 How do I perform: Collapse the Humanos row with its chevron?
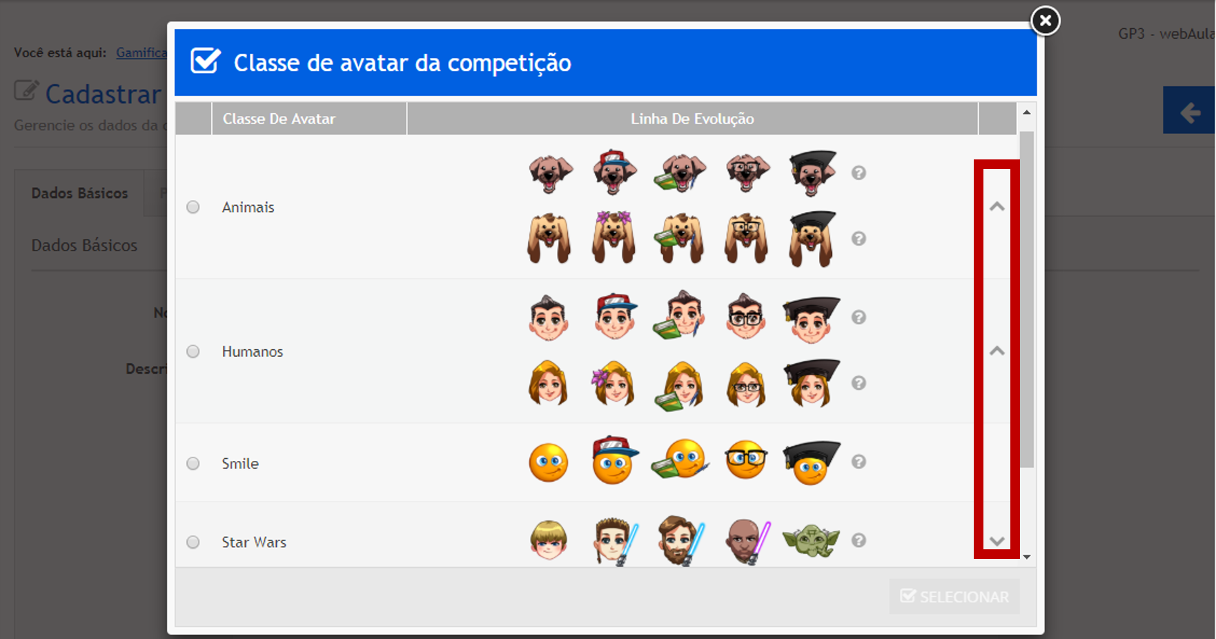pos(997,351)
